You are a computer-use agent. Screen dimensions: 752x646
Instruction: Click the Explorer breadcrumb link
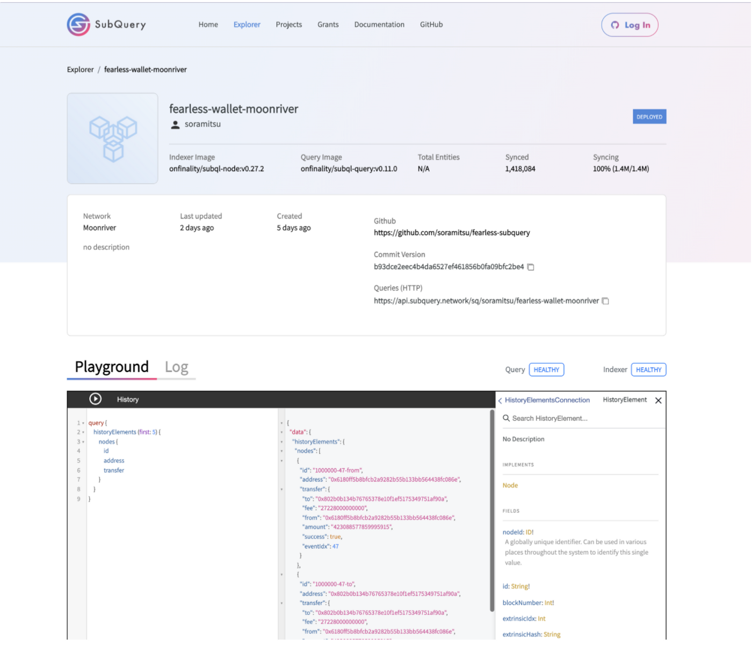(x=81, y=70)
